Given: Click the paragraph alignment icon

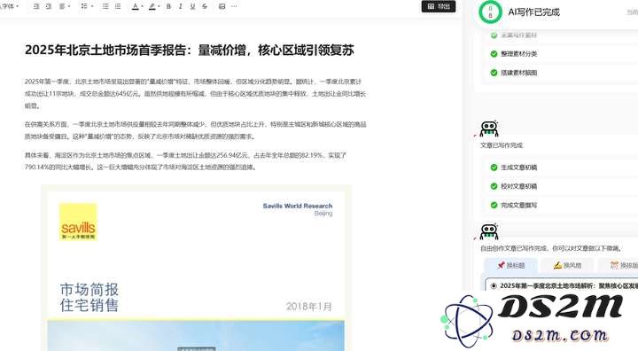Looking at the screenshot, I should [62, 6].
